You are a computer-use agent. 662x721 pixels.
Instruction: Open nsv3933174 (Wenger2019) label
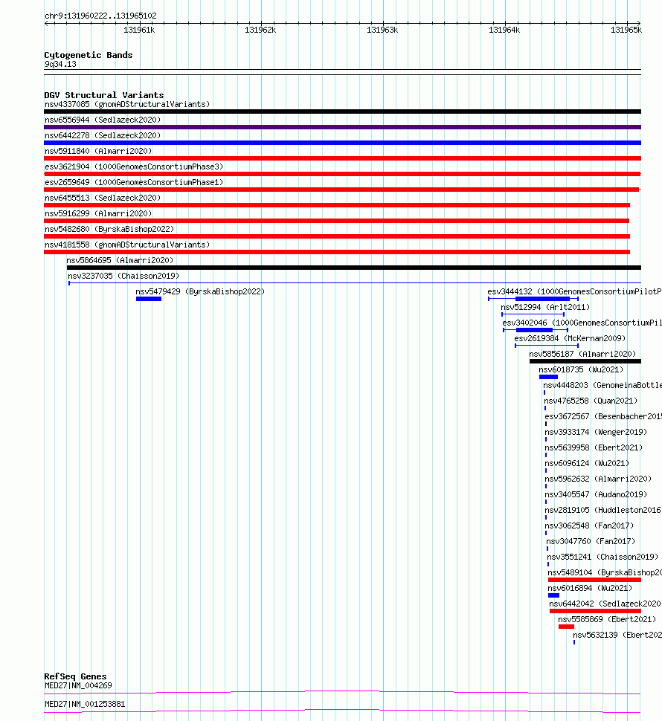(x=596, y=433)
